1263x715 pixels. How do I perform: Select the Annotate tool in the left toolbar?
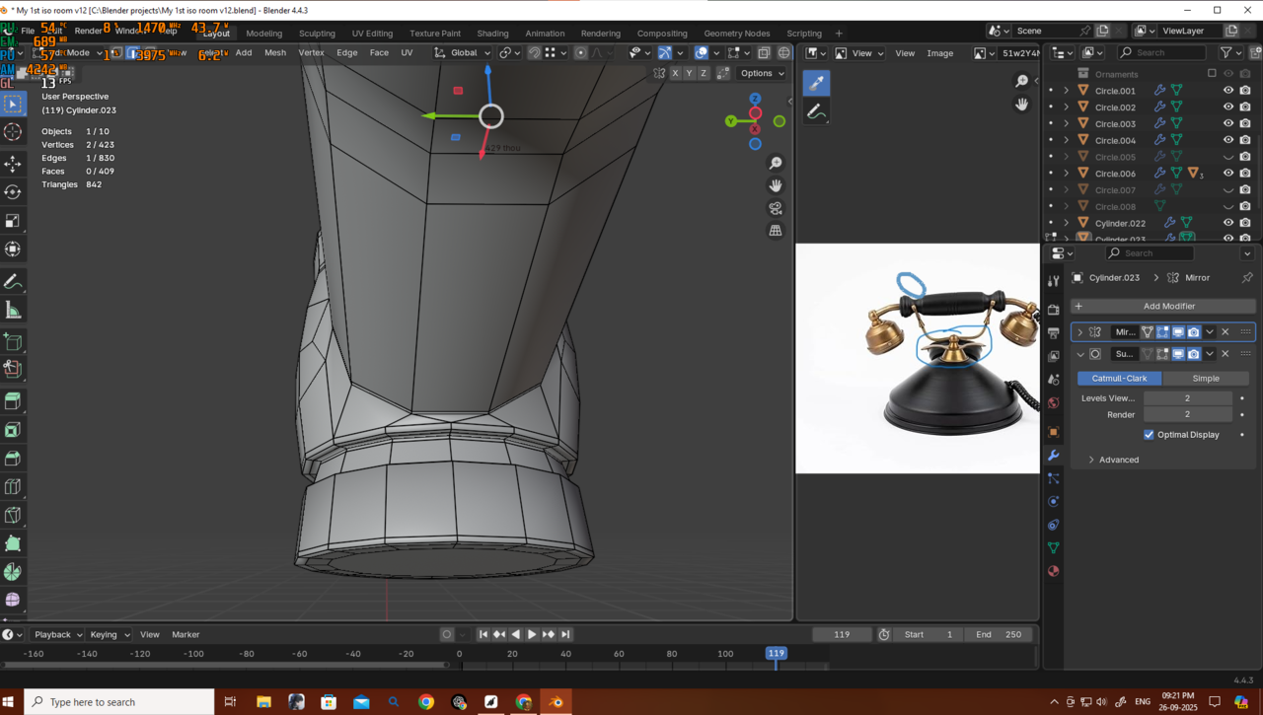pyautogui.click(x=13, y=282)
